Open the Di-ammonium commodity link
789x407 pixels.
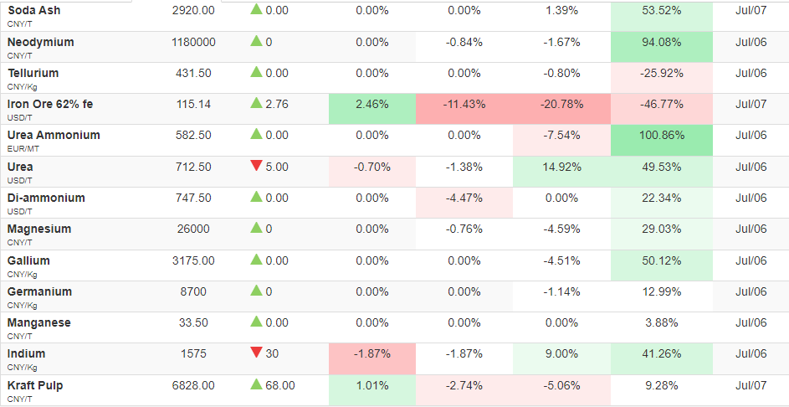[46, 198]
